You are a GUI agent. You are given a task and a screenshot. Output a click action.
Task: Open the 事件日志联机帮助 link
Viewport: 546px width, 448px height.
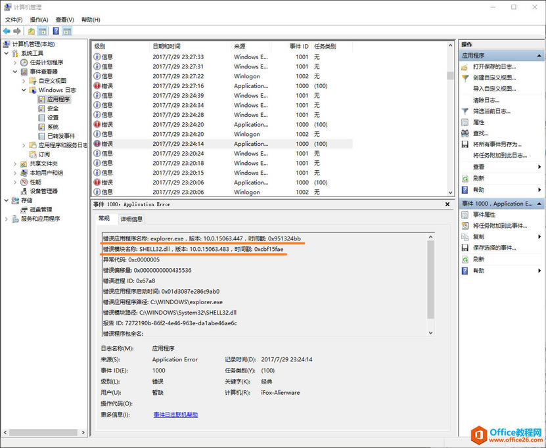[175, 414]
